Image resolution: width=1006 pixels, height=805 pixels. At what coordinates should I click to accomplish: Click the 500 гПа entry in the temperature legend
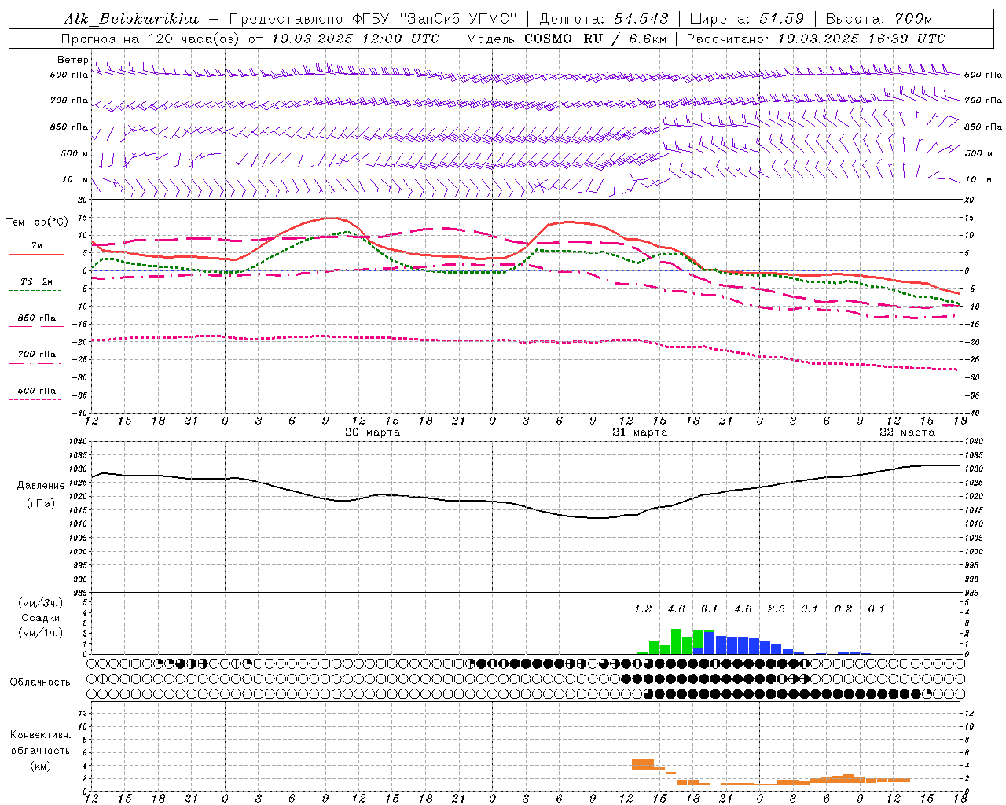point(37,391)
